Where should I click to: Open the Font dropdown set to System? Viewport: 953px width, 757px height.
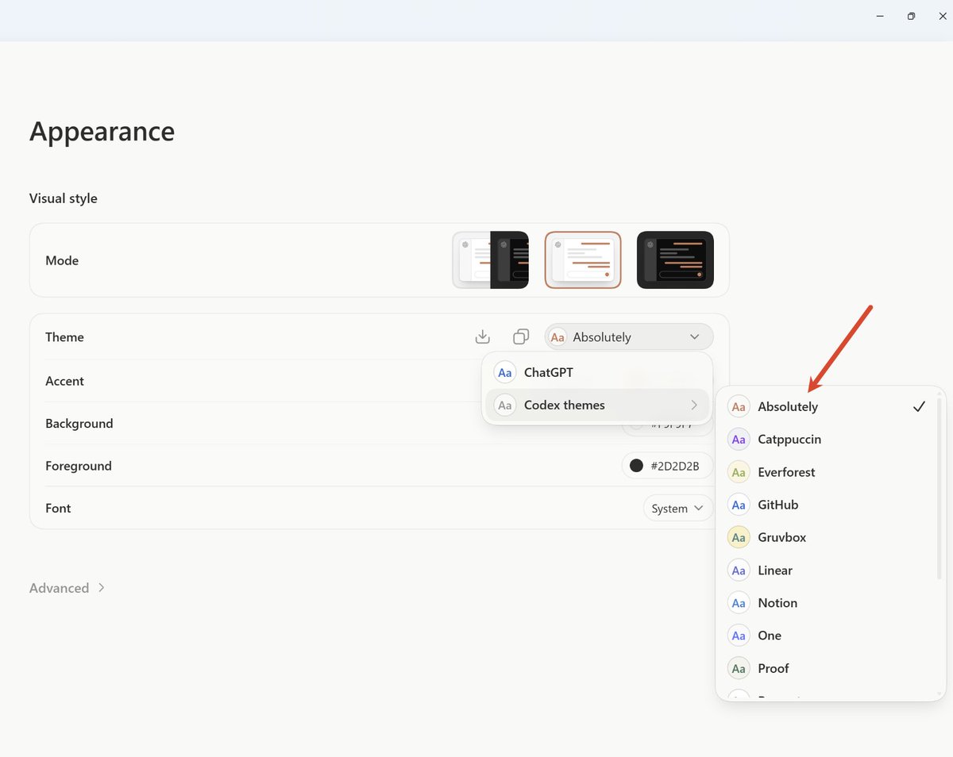click(678, 508)
